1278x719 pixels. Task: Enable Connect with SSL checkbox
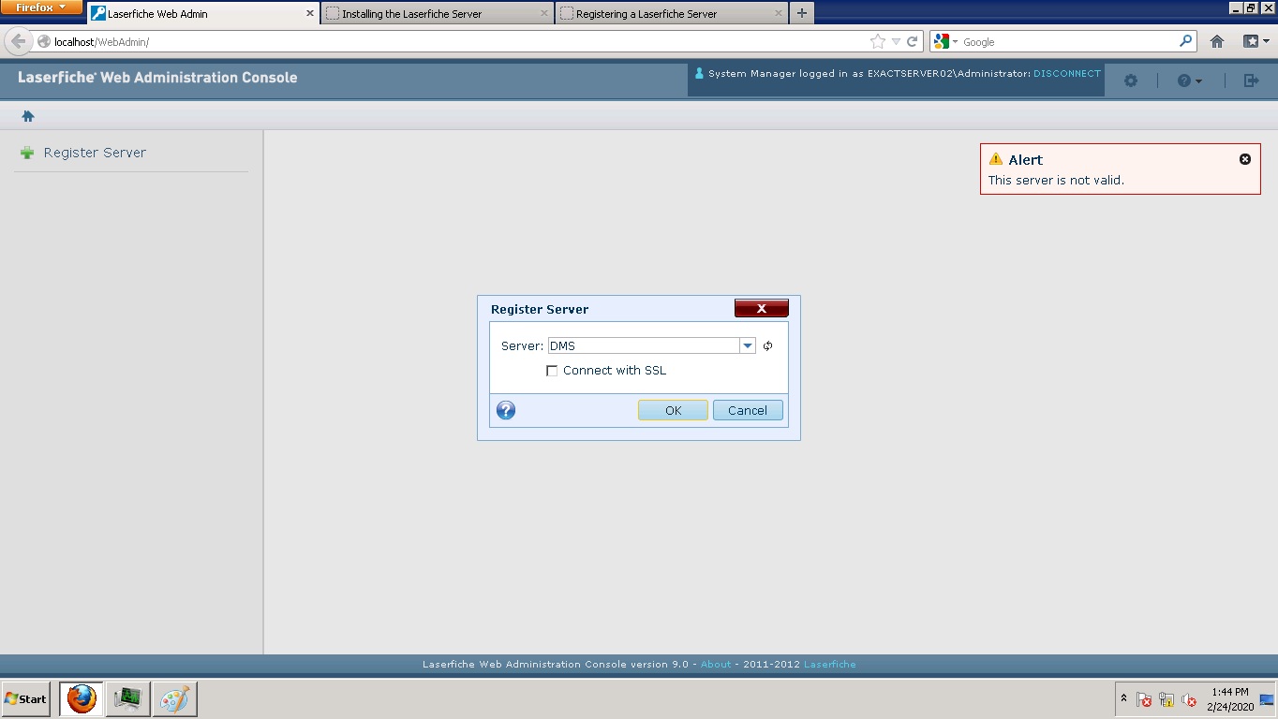click(x=552, y=371)
